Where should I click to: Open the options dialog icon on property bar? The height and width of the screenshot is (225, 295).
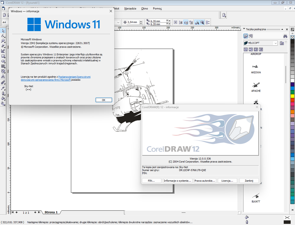pyautogui.click(x=208, y=22)
